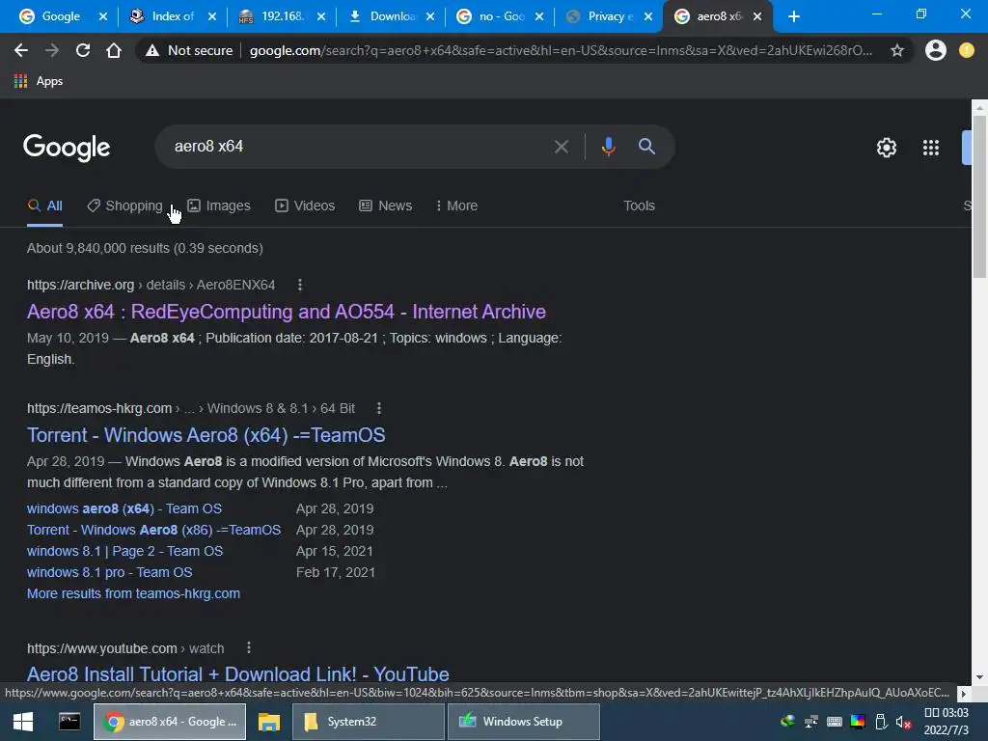Viewport: 988px width, 741px height.
Task: Expand the More search filters menu
Action: tap(456, 206)
